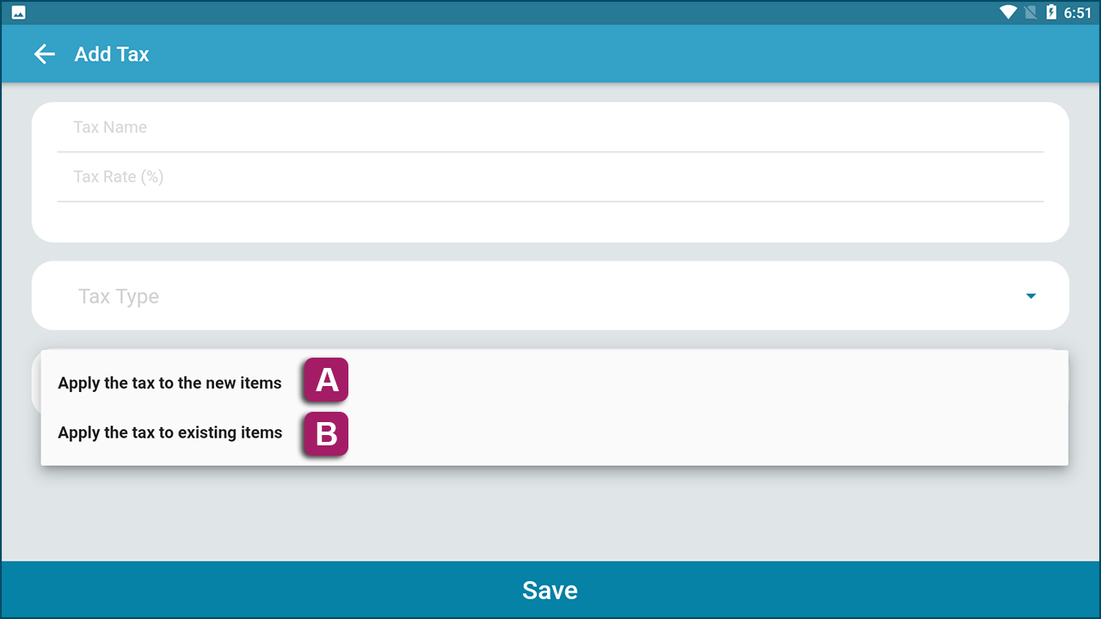Focus the Tax Name field

click(550, 127)
